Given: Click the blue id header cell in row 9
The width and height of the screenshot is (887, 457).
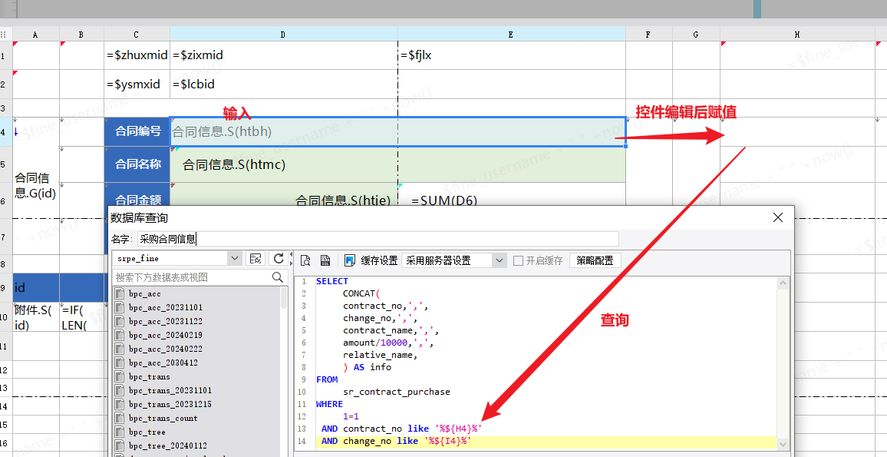Looking at the screenshot, I should pyautogui.click(x=35, y=288).
